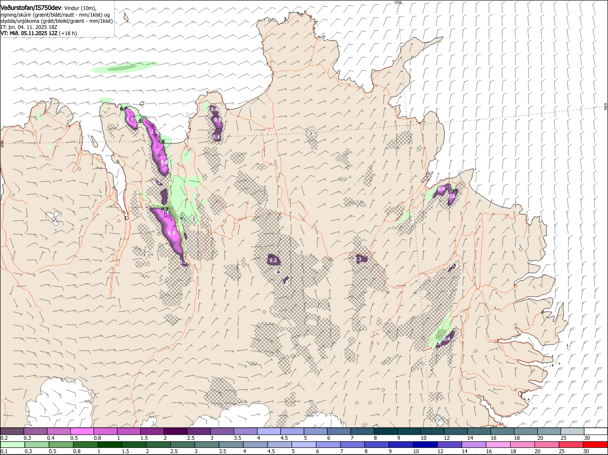The width and height of the screenshot is (608, 455).
Task: Select the 'IT: þri. 04. 11. 2025 18Z' line
Action: point(29,27)
